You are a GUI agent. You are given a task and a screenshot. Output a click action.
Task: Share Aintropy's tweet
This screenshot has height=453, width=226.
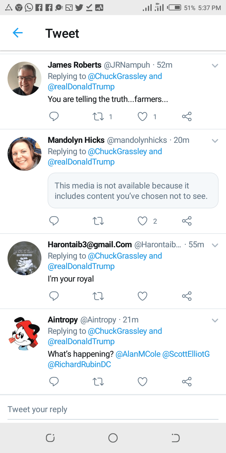pyautogui.click(x=187, y=382)
